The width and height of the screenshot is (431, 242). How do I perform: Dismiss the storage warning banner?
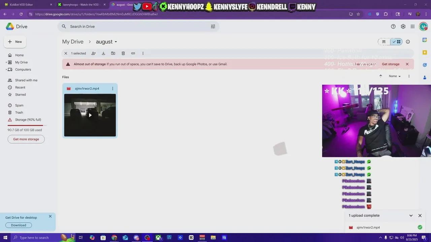click(x=407, y=64)
